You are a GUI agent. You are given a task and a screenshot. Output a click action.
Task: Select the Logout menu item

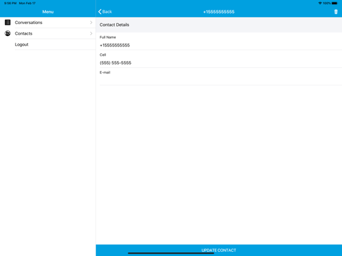click(x=48, y=45)
